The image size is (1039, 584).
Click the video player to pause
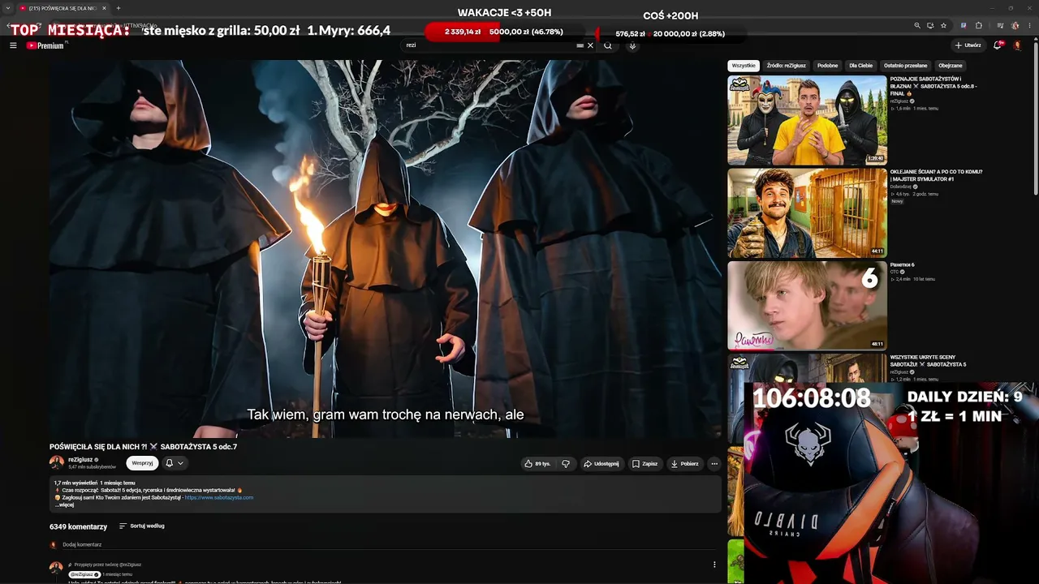pos(386,248)
